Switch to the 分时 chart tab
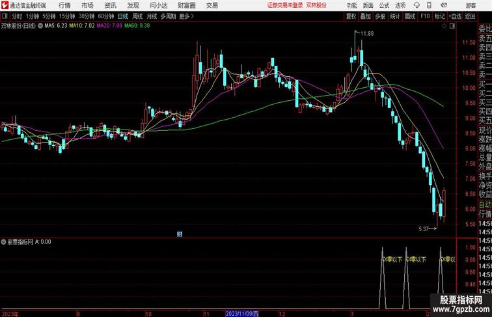492x317 pixels. point(17,16)
